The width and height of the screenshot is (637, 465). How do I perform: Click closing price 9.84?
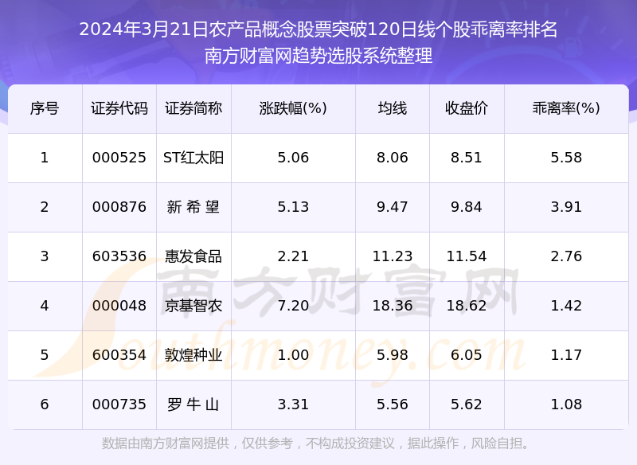tap(467, 207)
